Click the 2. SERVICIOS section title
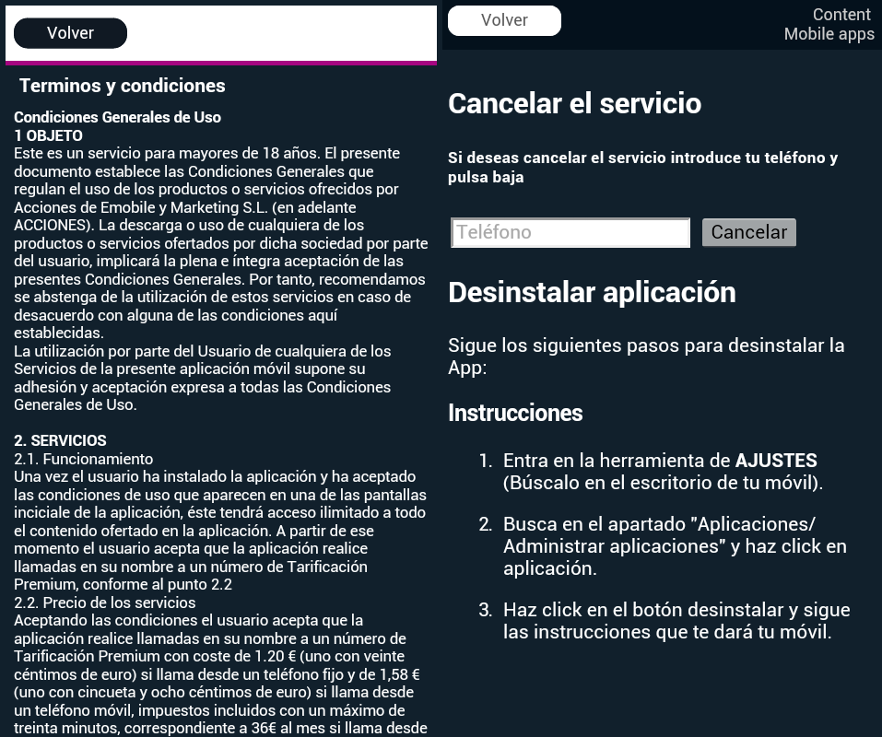Viewport: 882px width, 737px height. click(x=60, y=440)
